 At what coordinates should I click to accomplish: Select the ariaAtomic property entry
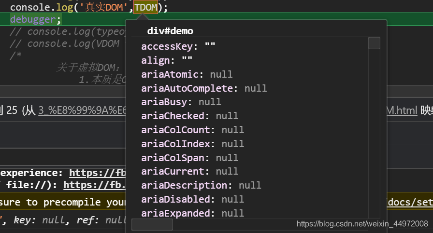coord(187,74)
